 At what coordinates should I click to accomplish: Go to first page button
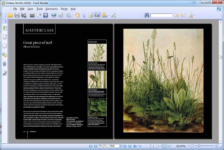coord(91,146)
